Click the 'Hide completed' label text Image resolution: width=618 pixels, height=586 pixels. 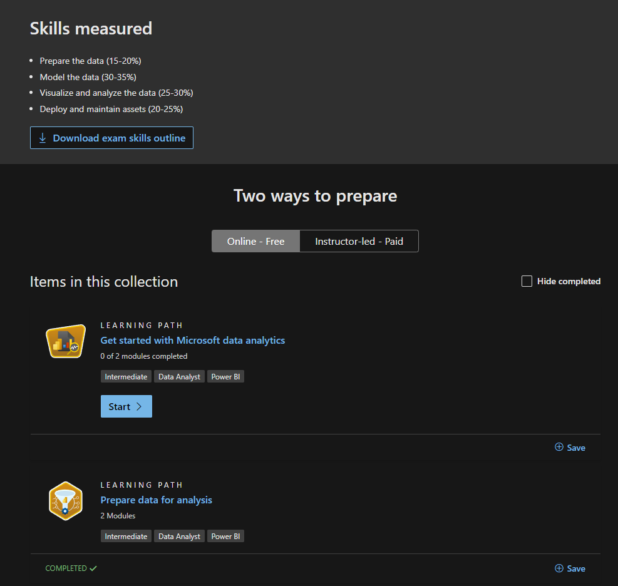(x=569, y=281)
